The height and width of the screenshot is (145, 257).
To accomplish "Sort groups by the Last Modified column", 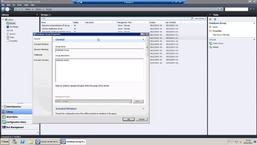I will tap(173, 23).
